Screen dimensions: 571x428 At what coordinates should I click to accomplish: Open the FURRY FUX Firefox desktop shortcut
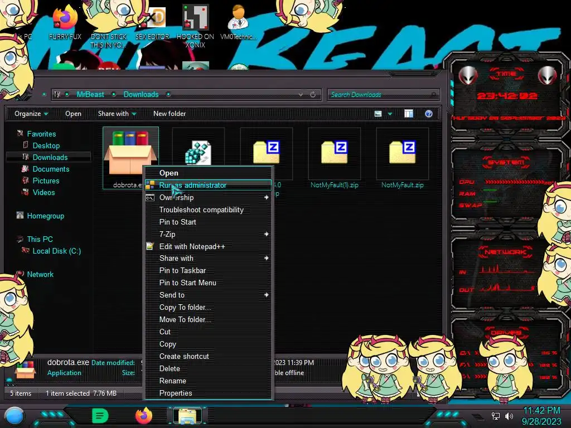[65, 22]
